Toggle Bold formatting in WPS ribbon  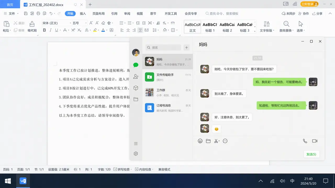click(44, 30)
